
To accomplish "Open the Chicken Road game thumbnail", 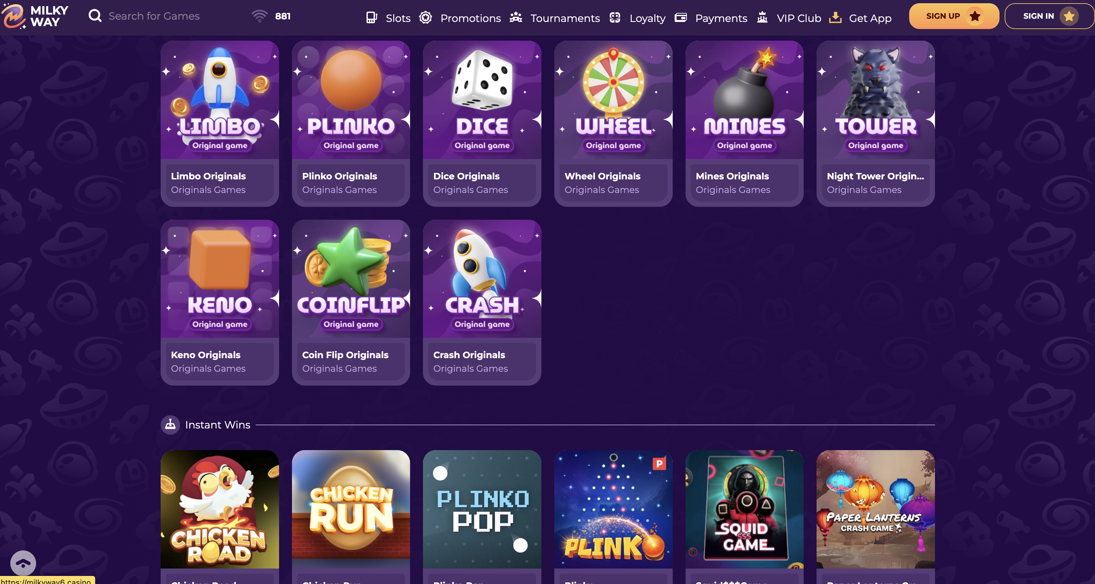I will click(x=220, y=509).
